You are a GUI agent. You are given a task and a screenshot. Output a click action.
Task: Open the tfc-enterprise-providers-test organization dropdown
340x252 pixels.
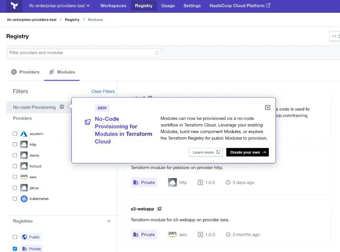click(x=59, y=6)
